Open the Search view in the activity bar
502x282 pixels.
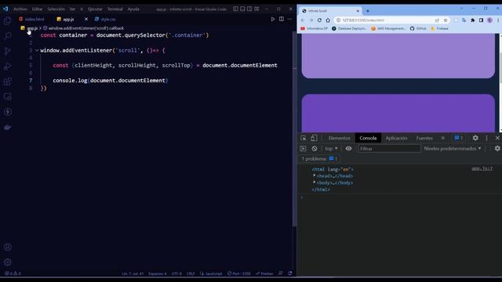point(7,35)
